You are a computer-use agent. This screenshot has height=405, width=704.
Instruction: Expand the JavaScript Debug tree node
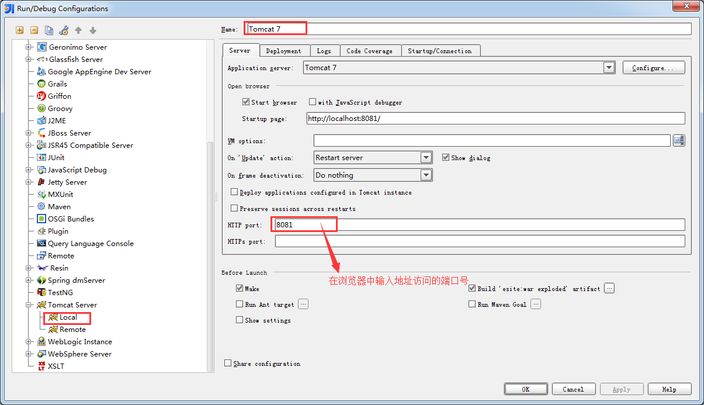[x=28, y=169]
